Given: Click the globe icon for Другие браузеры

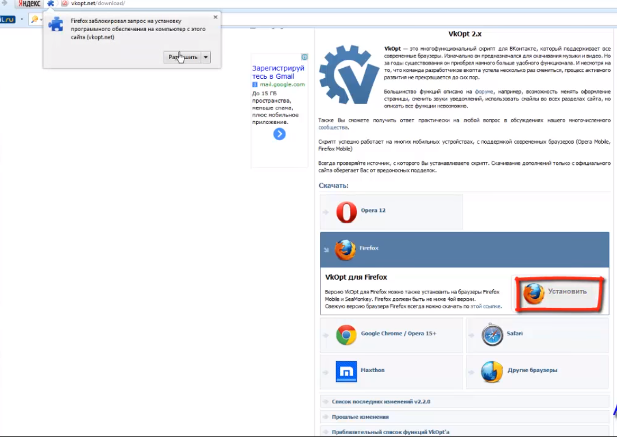Looking at the screenshot, I should [x=492, y=372].
